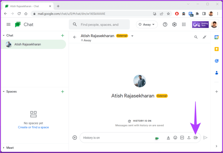
Task: Open the Chrome three-dot menu
Action: click(217, 14)
